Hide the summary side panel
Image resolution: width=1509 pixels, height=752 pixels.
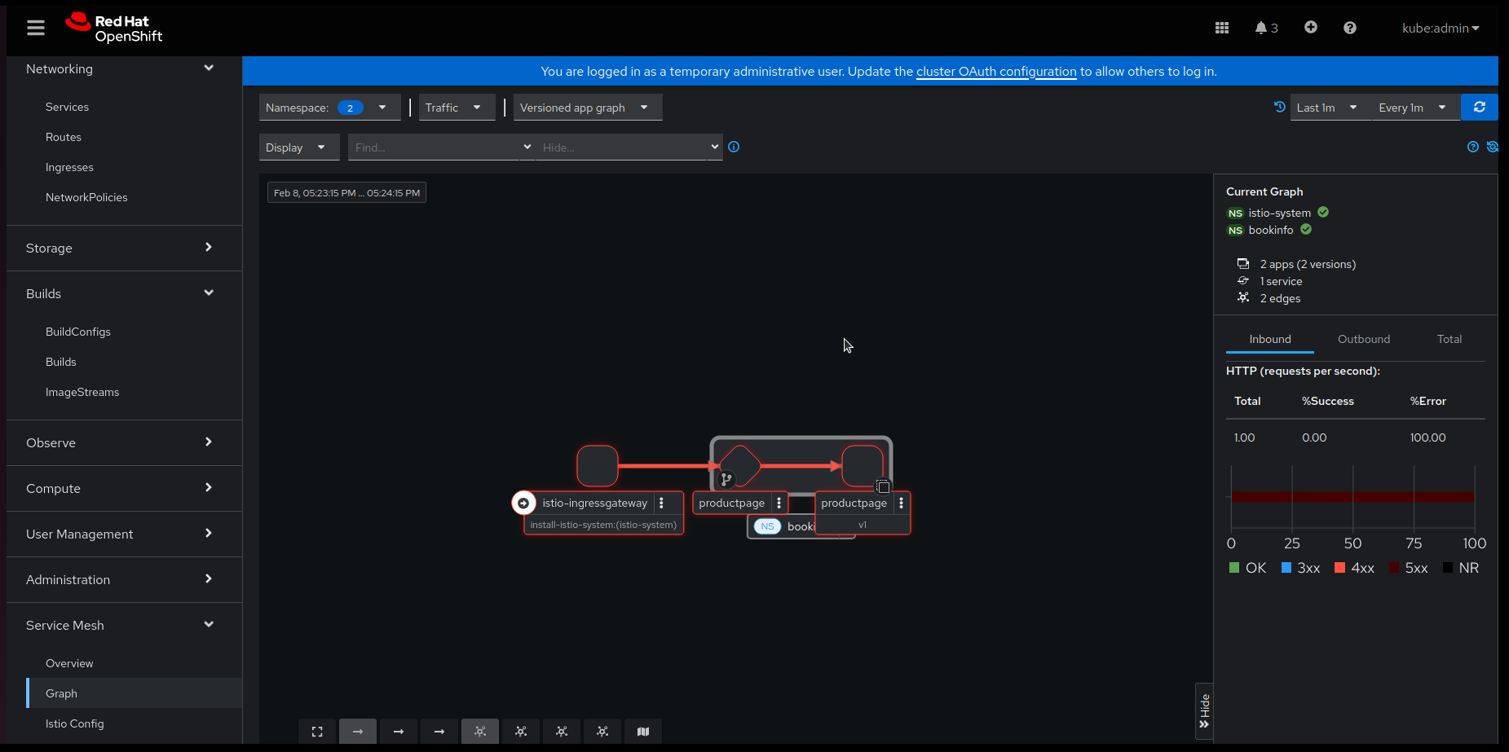click(x=1204, y=711)
